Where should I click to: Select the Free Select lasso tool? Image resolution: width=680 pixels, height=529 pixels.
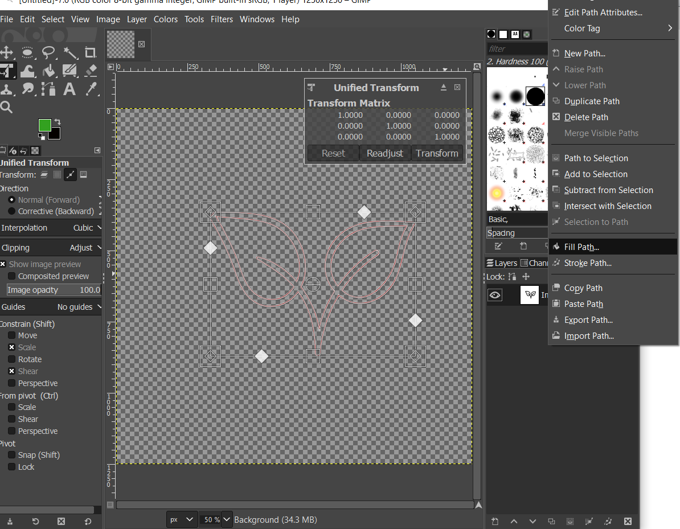pyautogui.click(x=49, y=53)
